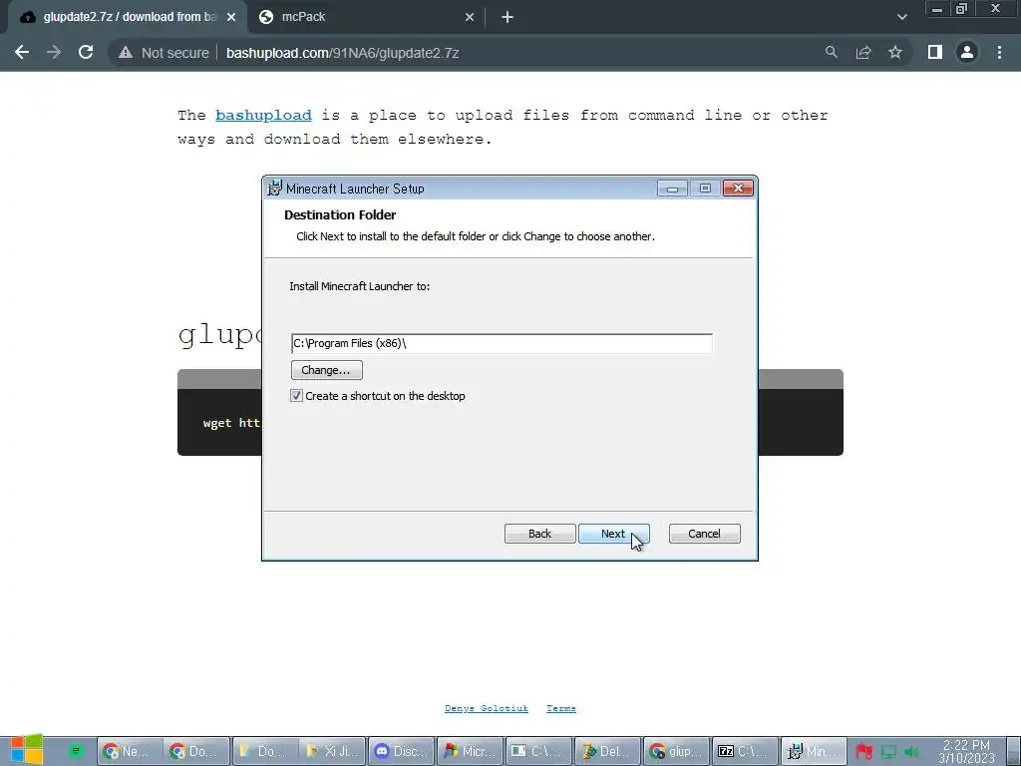Switch to the first Do... Chrome taskbar item
The width and height of the screenshot is (1021, 766).
(196, 751)
